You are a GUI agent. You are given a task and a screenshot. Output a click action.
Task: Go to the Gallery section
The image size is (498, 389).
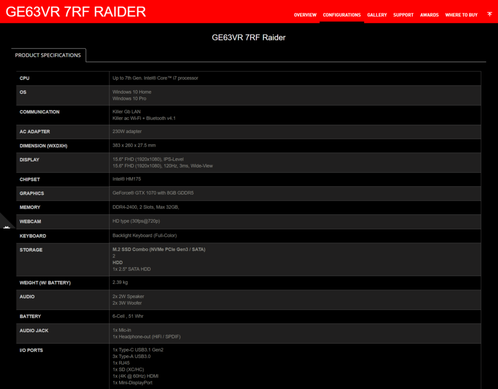(377, 15)
